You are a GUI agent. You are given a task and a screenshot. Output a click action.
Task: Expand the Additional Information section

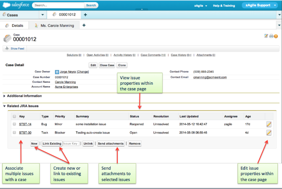tap(5, 96)
